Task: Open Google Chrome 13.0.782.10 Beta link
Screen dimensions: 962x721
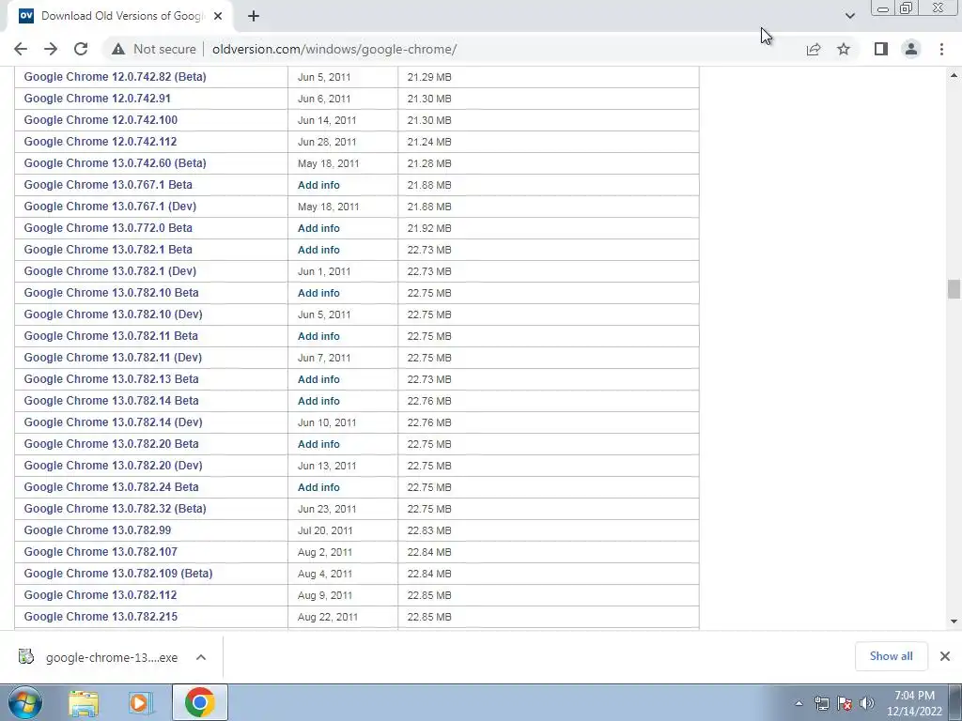Action: pos(111,293)
